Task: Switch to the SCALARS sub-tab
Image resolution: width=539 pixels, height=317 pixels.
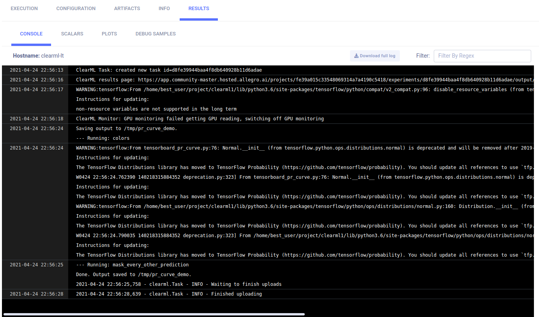Action: [x=72, y=34]
